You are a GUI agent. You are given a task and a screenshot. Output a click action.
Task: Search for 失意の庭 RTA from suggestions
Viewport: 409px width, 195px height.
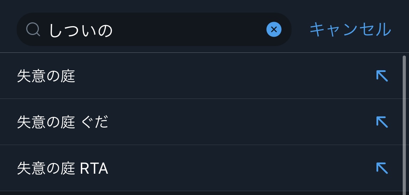coord(63,168)
